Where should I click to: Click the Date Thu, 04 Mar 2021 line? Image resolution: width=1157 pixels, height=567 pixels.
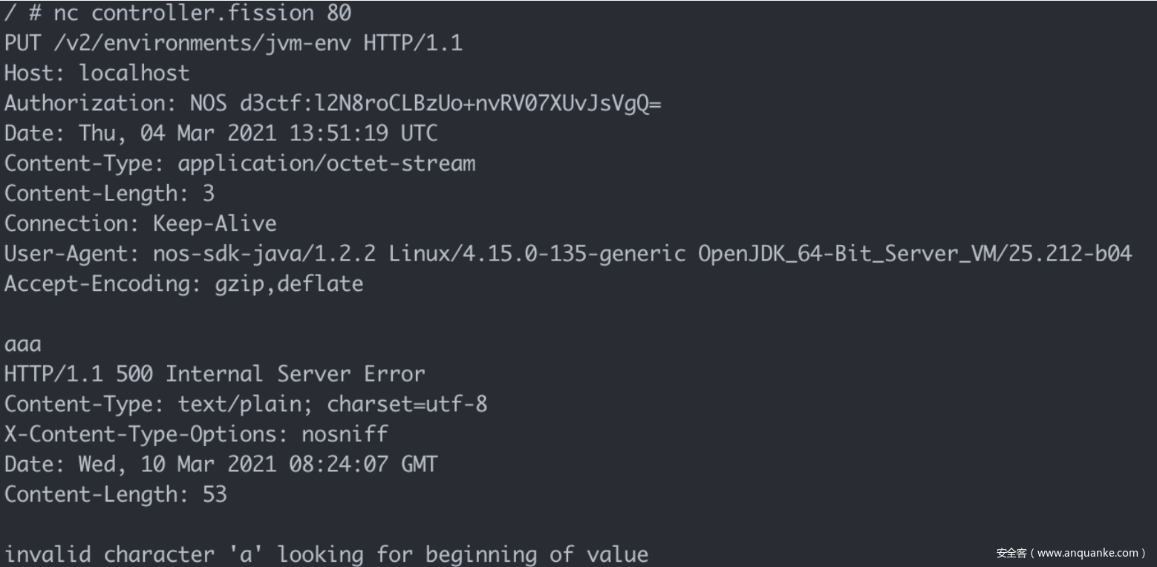221,134
